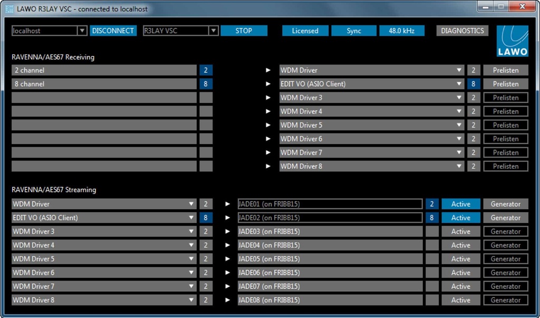This screenshot has height=318, width=540.
Task: Open DIAGNOSTICS
Action: point(462,31)
